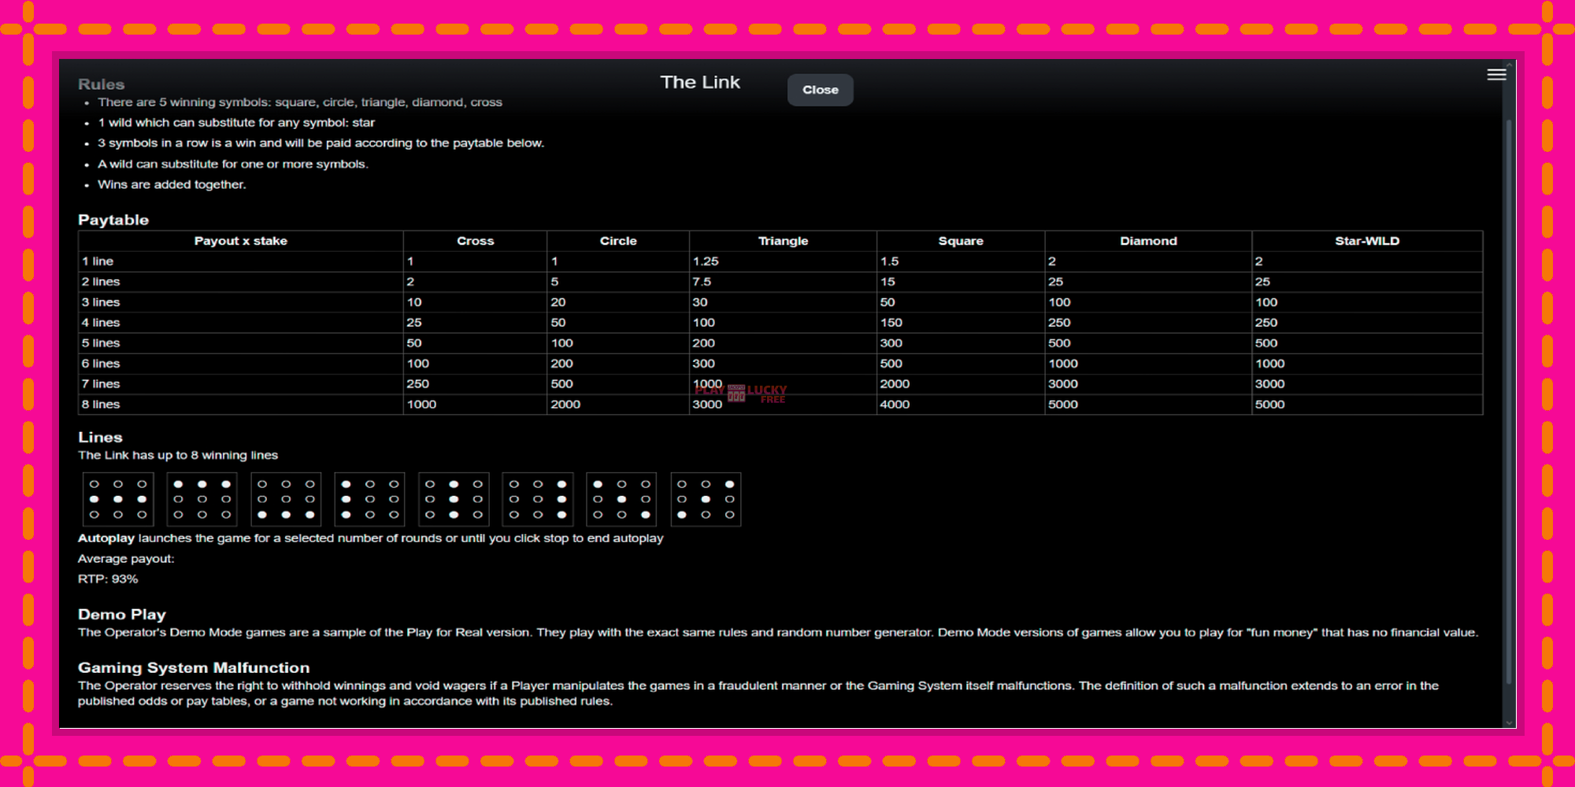The height and width of the screenshot is (787, 1575).
Task: Click the 'Payout x stake' column header
Action: pyautogui.click(x=241, y=241)
